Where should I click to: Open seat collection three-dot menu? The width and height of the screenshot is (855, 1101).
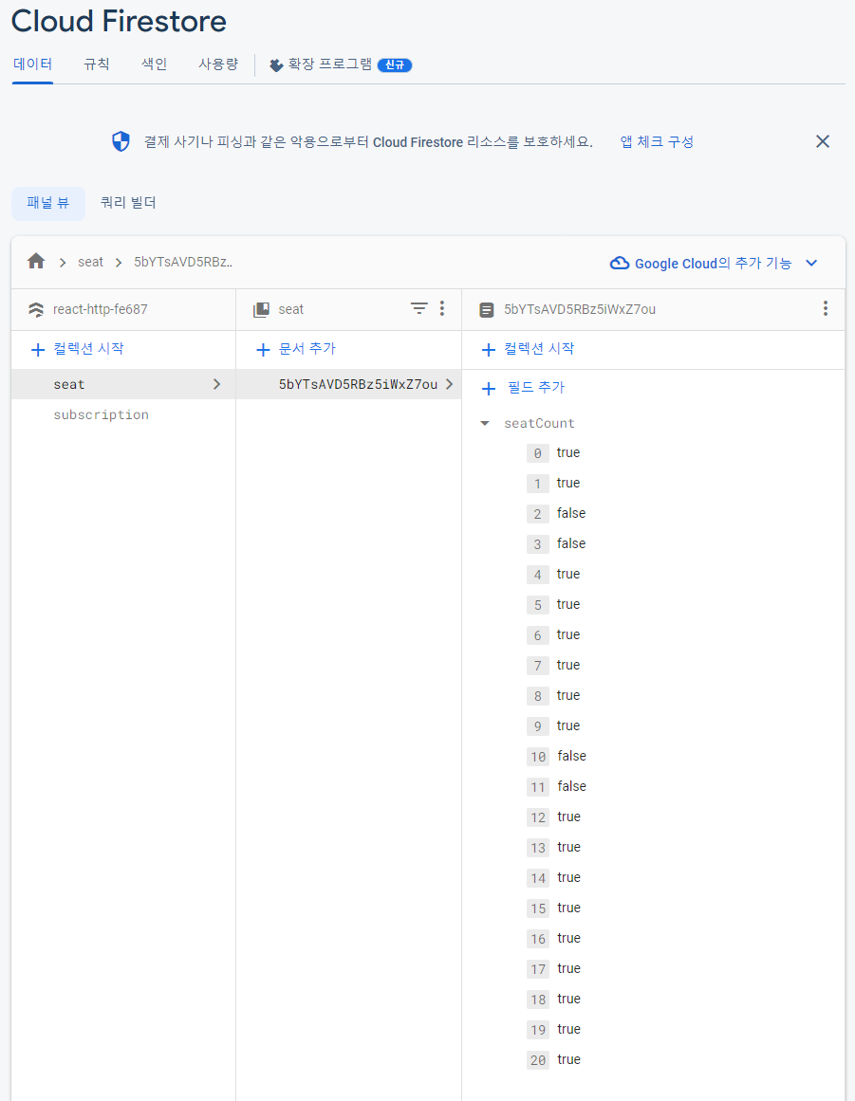pos(442,308)
